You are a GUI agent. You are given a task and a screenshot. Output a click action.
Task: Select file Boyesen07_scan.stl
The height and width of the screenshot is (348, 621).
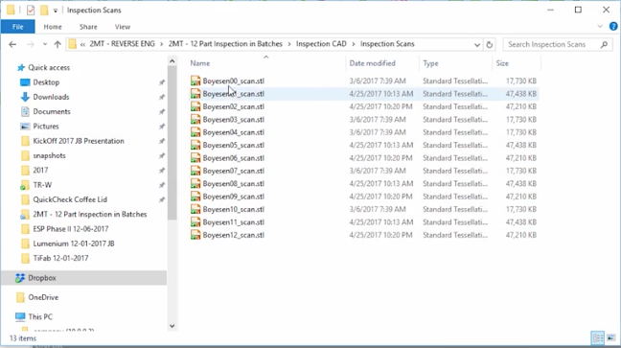(233, 171)
